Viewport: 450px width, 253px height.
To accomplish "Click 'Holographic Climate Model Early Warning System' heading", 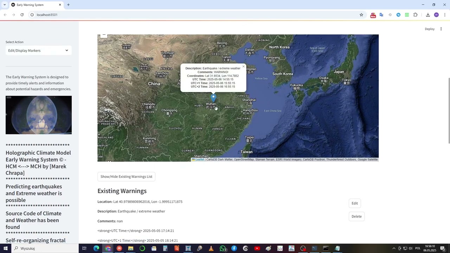I will coord(38,163).
